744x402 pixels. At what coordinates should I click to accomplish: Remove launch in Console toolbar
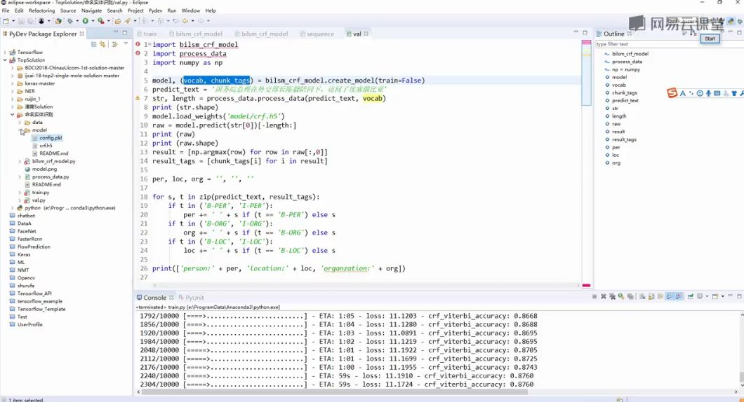603,296
